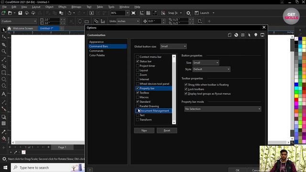Open Property bar mode No Selection dropdown
Image resolution: width=306 pixels, height=172 pixels.
point(223,109)
